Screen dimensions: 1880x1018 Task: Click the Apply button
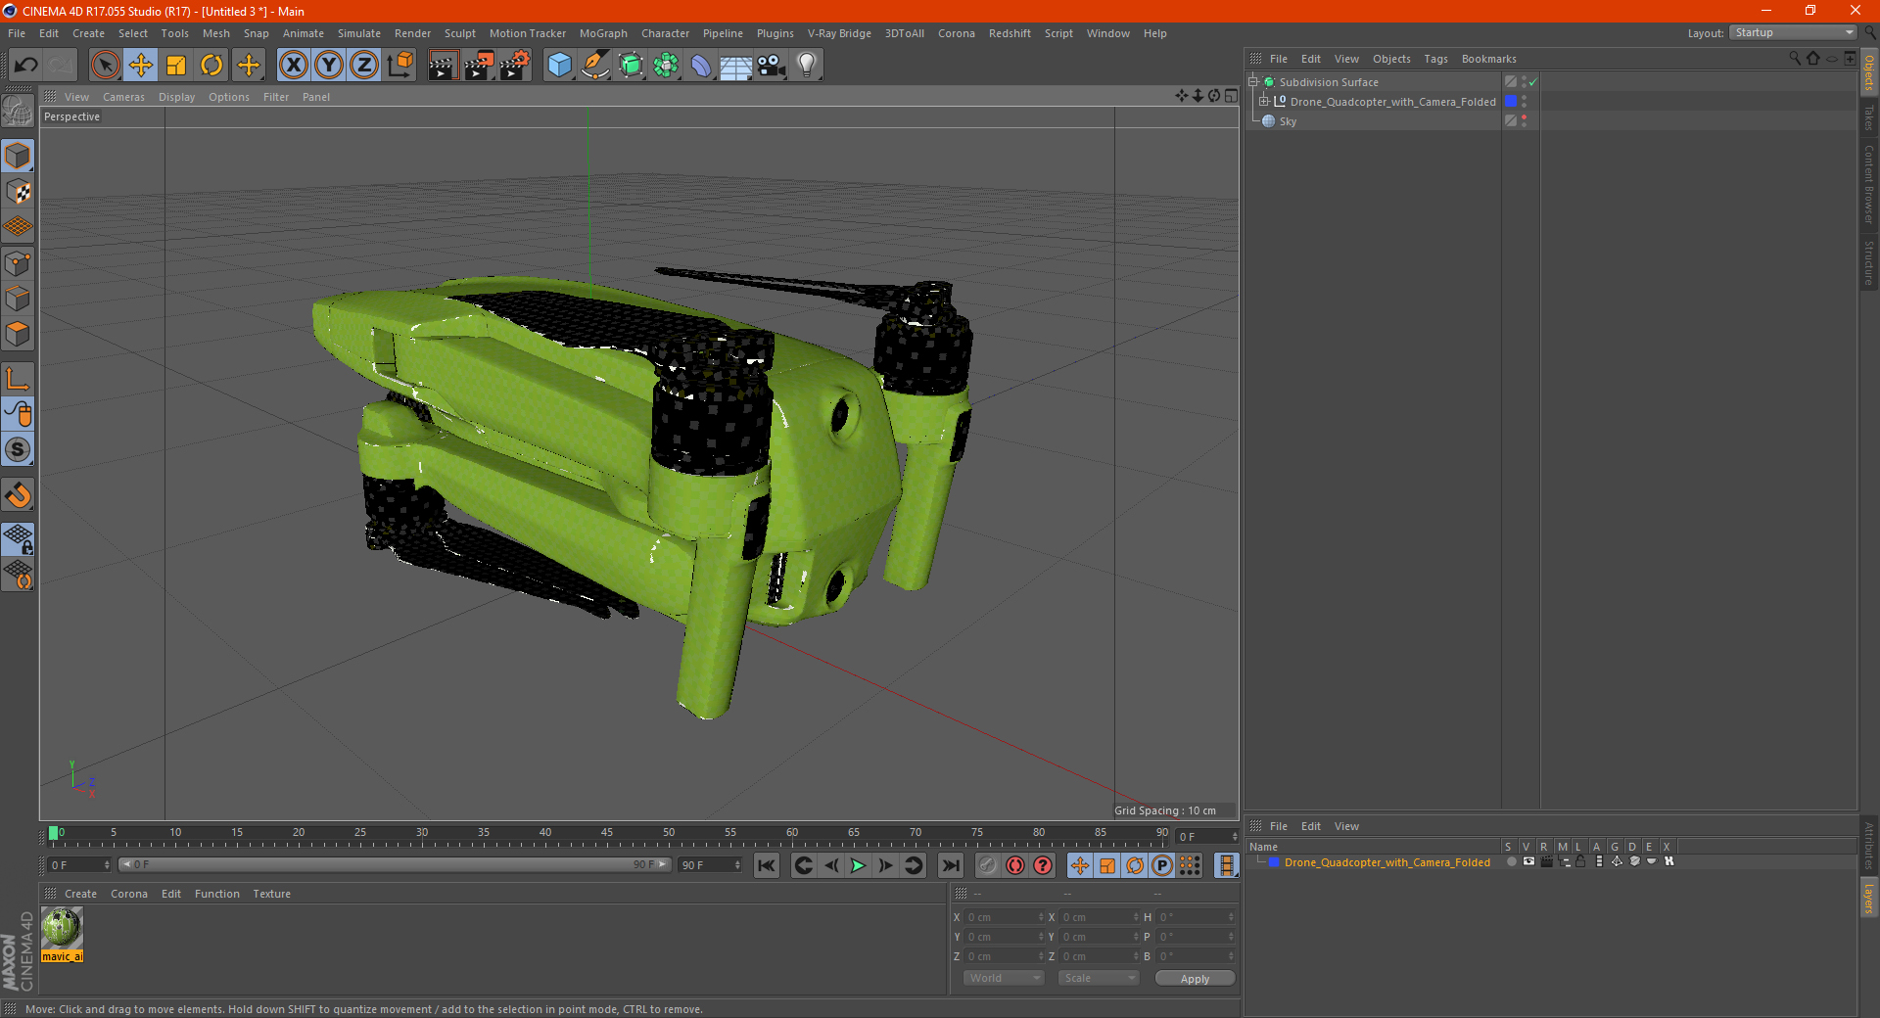click(x=1195, y=978)
